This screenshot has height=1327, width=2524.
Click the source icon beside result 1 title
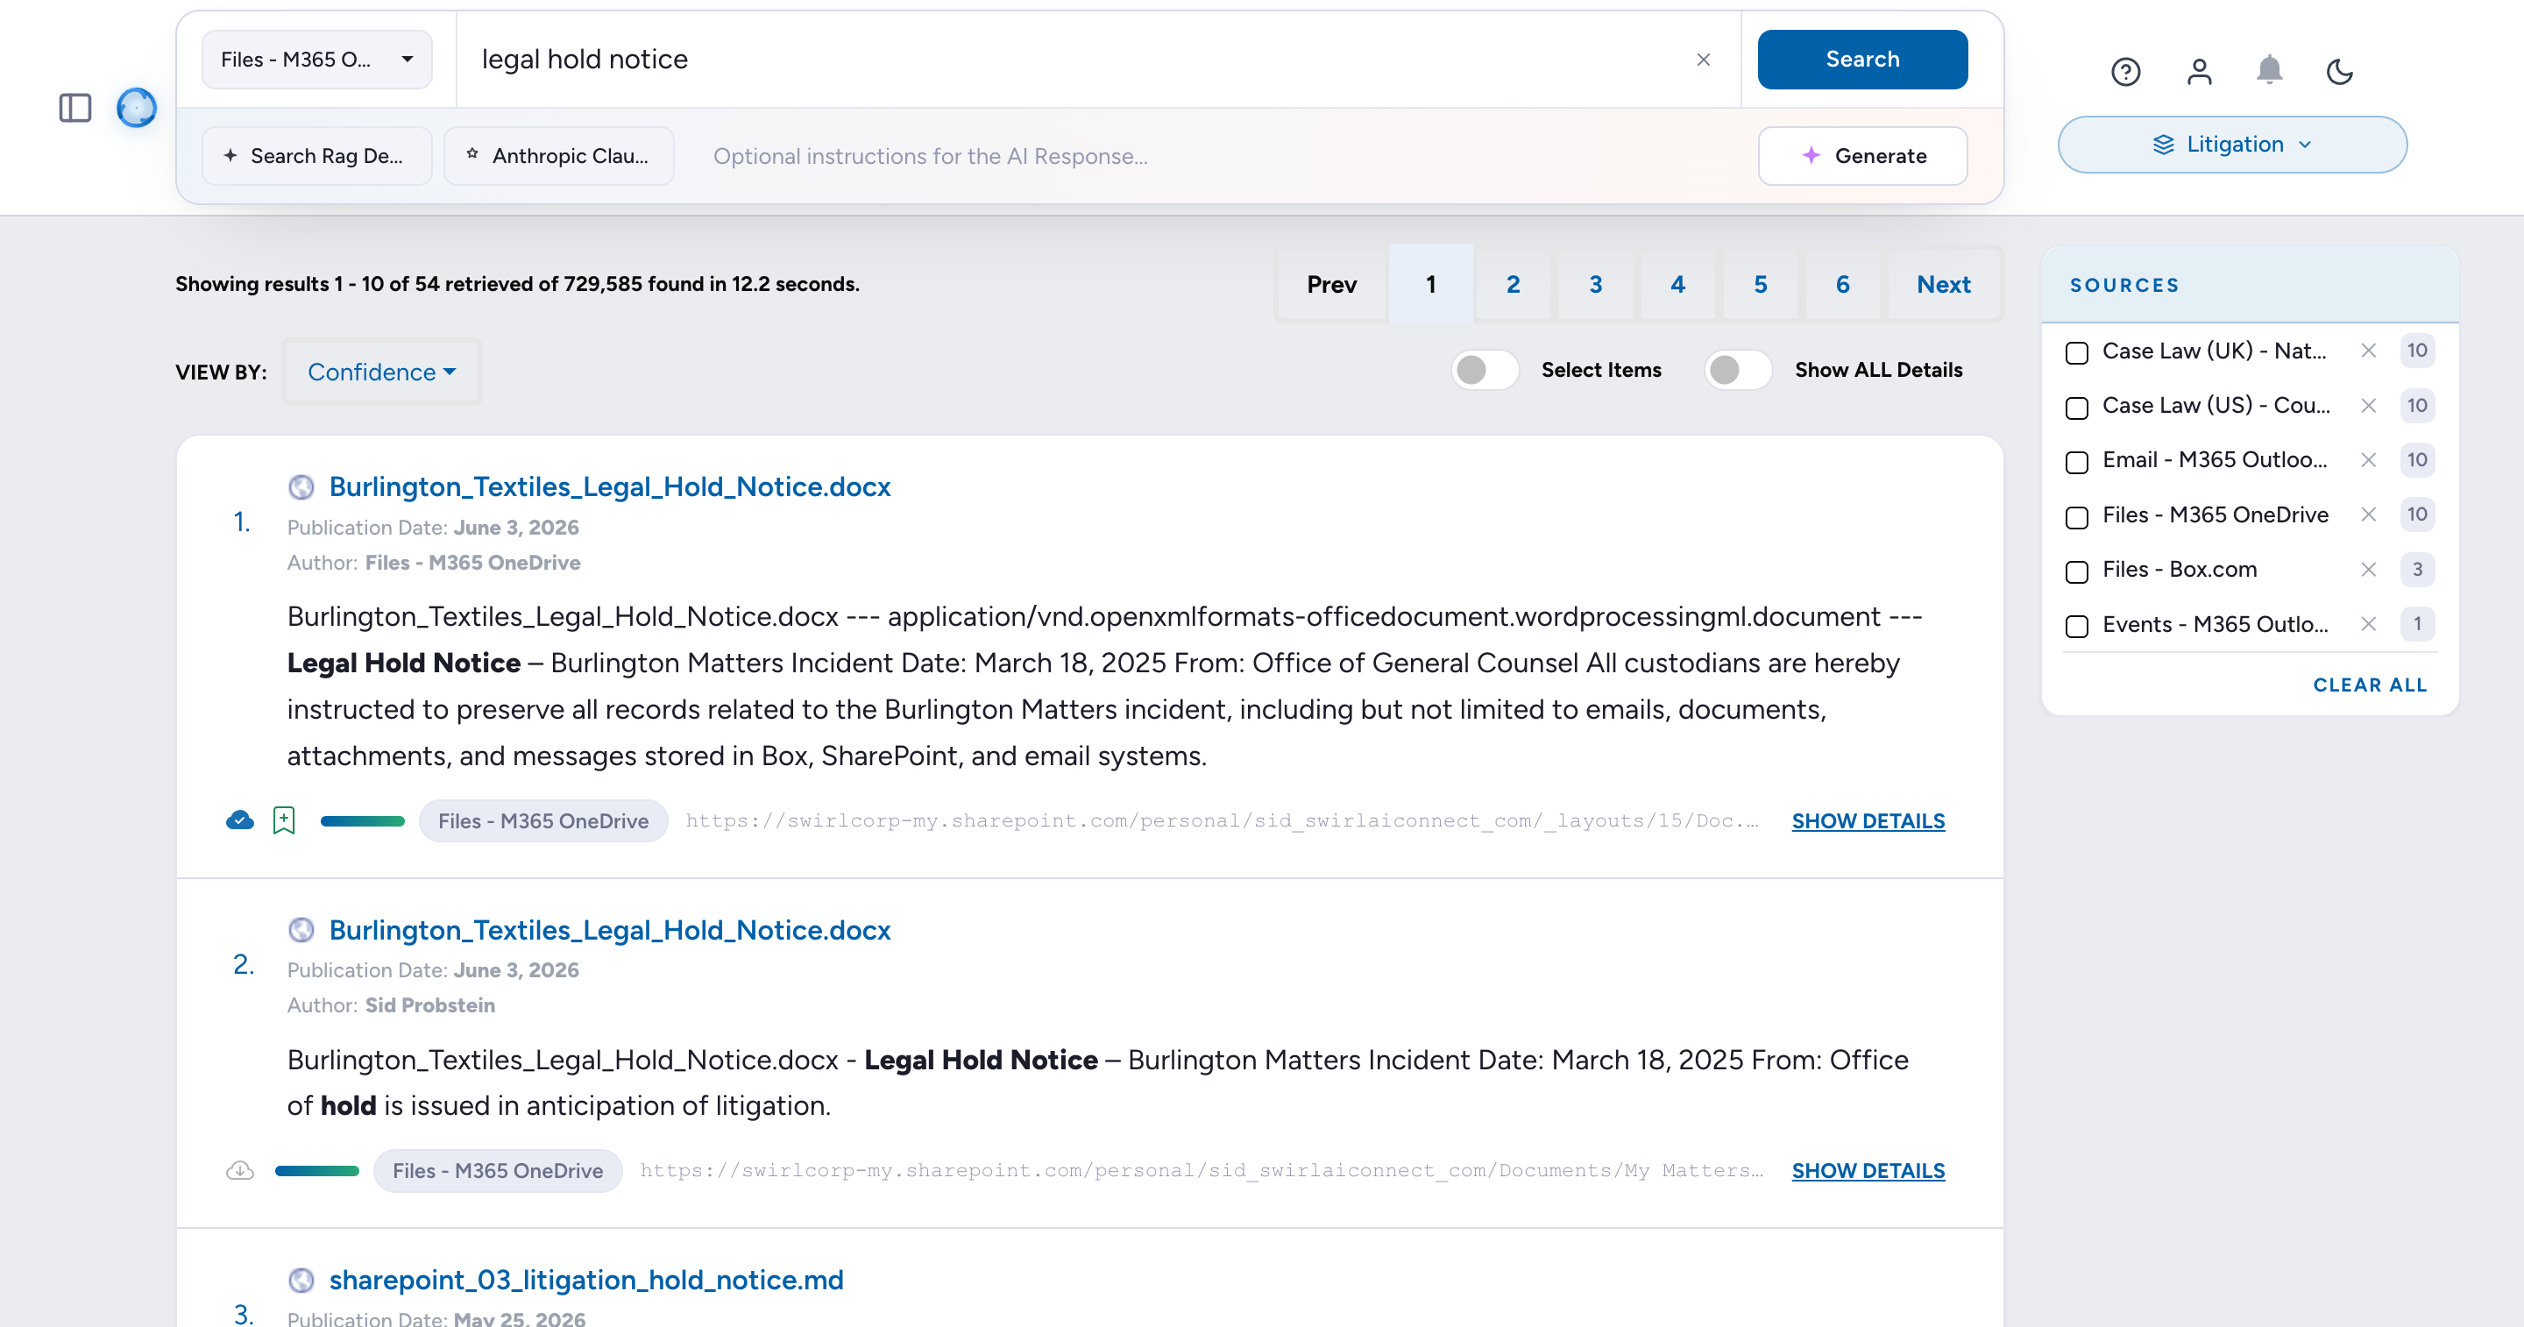pos(301,487)
